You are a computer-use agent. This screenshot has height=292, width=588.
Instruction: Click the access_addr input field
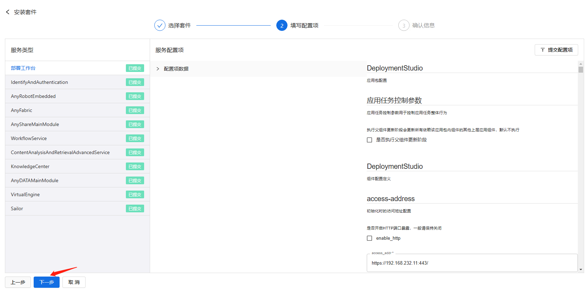pyautogui.click(x=472, y=263)
